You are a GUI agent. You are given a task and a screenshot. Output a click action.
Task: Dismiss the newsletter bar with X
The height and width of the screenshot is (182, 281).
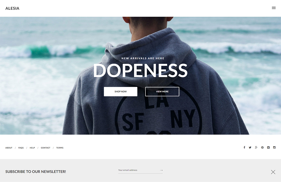click(273, 172)
